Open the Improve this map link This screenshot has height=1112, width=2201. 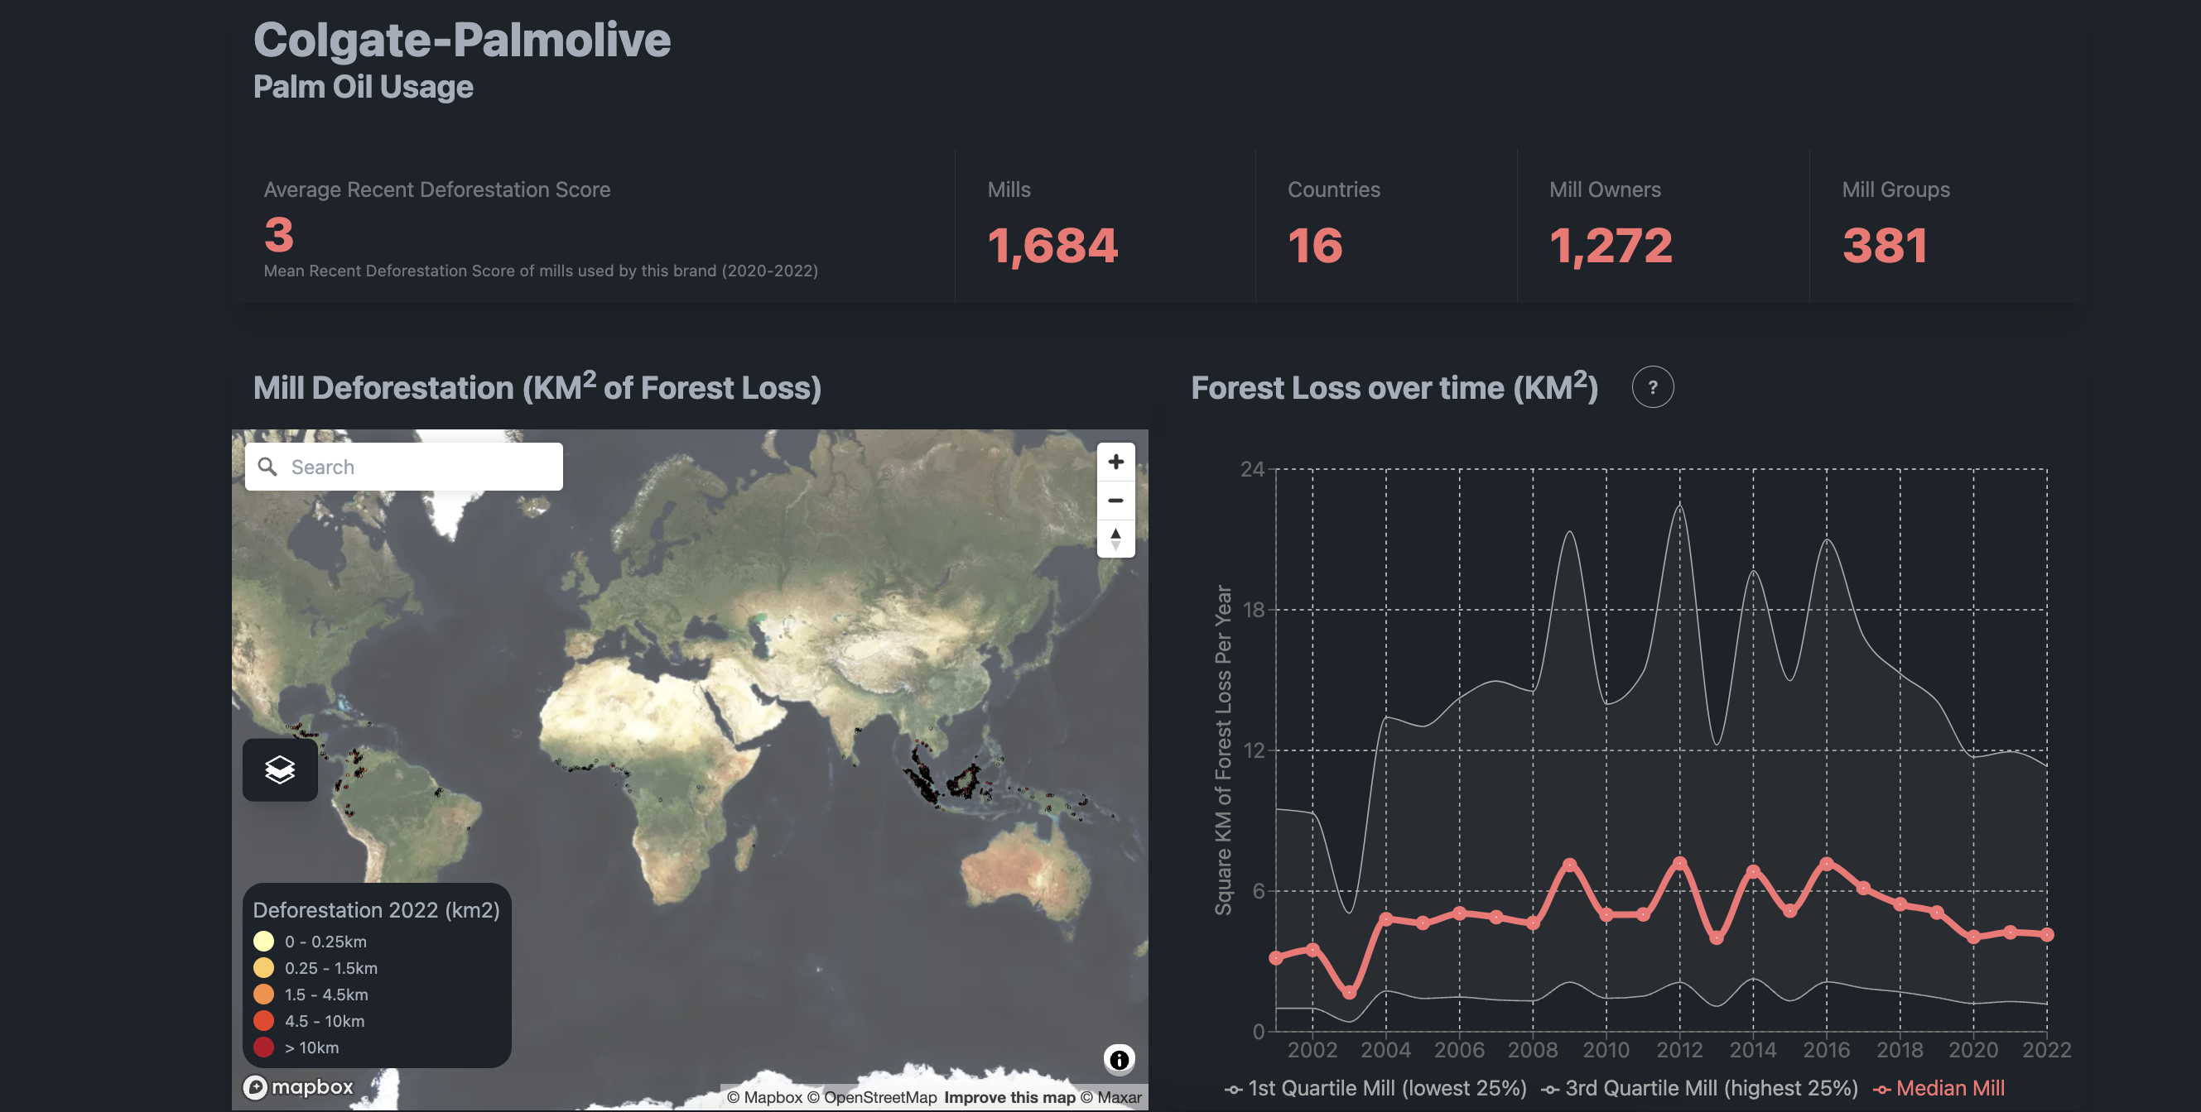tap(1009, 1097)
